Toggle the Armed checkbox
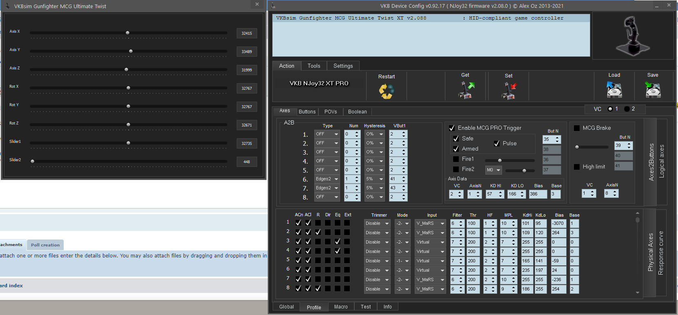The height and width of the screenshot is (315, 678). click(x=456, y=149)
